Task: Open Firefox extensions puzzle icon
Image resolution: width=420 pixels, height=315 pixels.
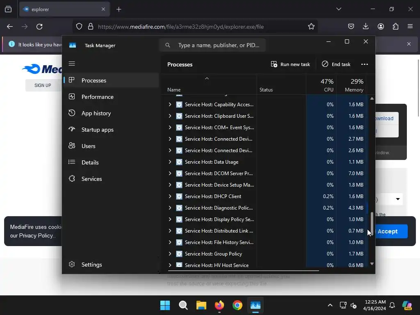Action: (395, 26)
